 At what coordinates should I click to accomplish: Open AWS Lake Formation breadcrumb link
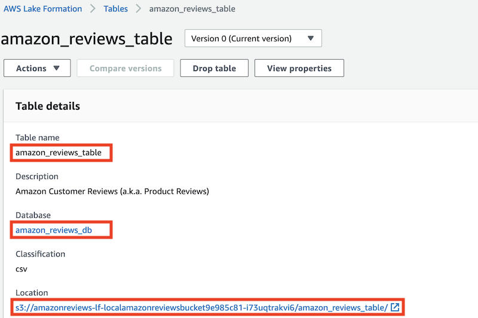coord(42,9)
